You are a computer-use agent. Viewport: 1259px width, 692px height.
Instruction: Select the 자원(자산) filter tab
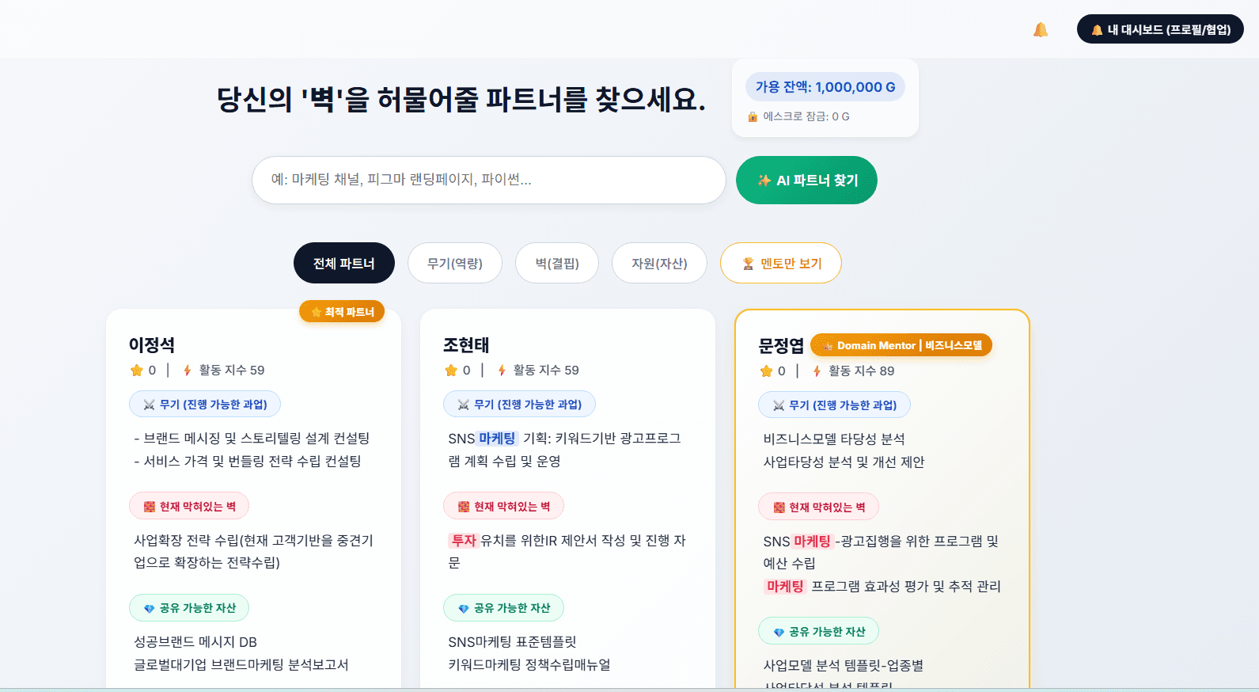pos(659,263)
